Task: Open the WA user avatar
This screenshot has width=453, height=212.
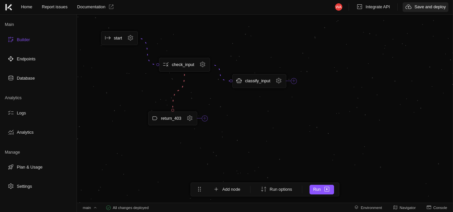Action: pyautogui.click(x=339, y=7)
